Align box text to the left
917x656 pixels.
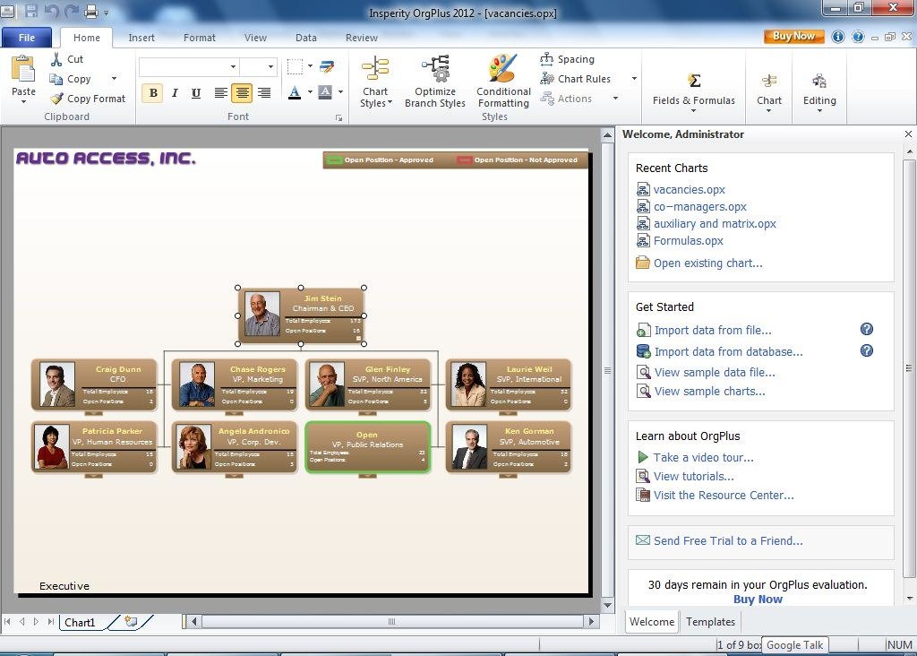(x=220, y=92)
